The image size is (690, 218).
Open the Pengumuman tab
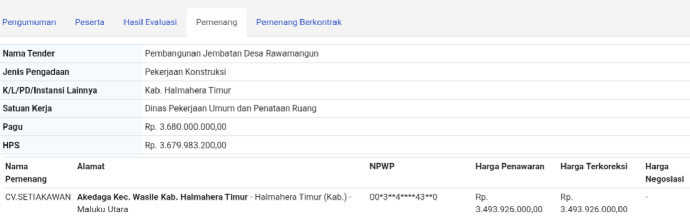pos(29,22)
